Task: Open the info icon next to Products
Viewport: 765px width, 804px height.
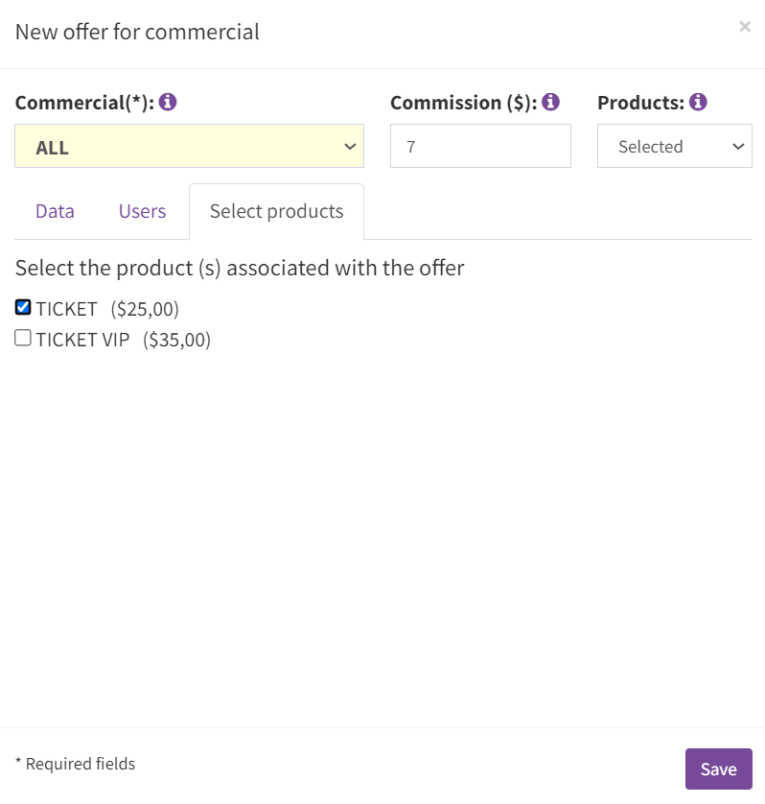Action: coord(698,102)
